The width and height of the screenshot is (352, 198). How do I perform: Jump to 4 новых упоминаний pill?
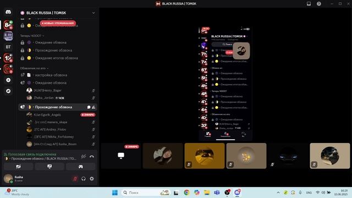58,23
